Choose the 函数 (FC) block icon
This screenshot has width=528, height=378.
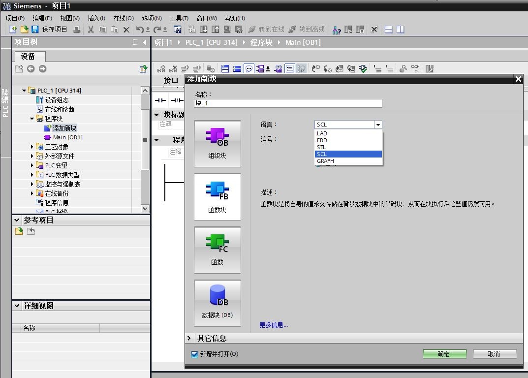(x=217, y=250)
